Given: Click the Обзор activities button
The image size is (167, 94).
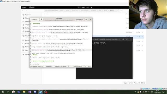Looking at the screenshot, I should 24,7.
